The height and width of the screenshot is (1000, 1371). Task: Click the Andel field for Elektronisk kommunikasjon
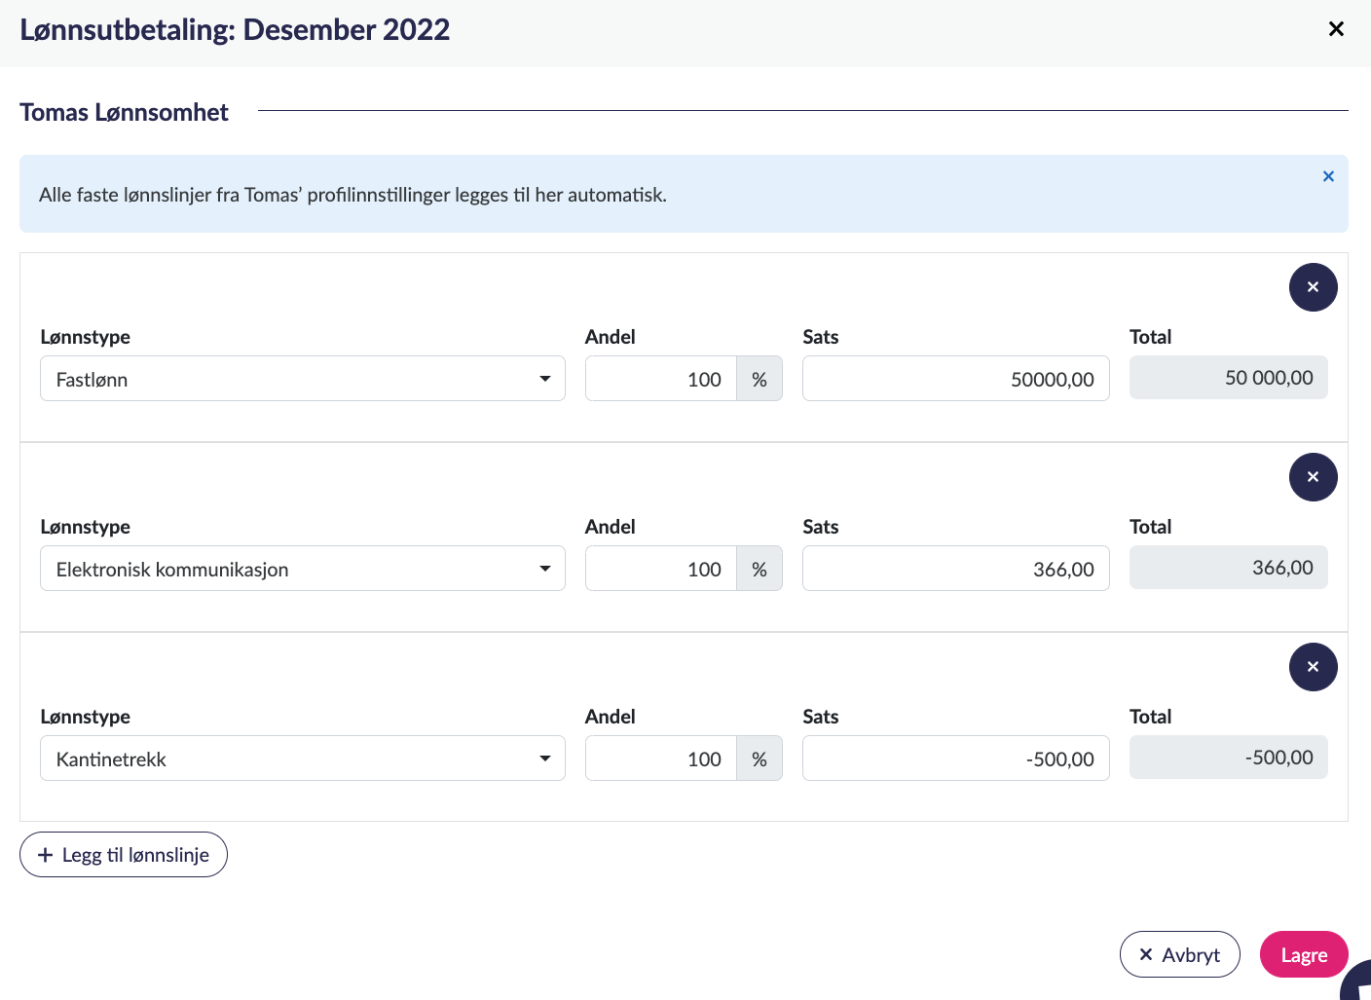[x=661, y=569]
